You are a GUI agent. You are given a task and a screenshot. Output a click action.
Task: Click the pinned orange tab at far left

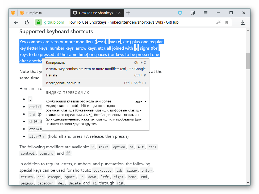pyautogui.click(x=13, y=13)
